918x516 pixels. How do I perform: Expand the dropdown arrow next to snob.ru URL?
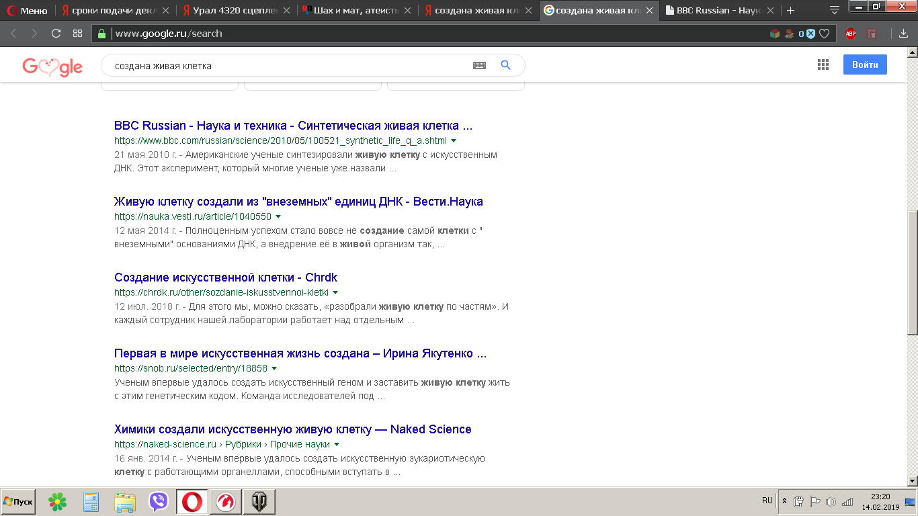coord(274,369)
